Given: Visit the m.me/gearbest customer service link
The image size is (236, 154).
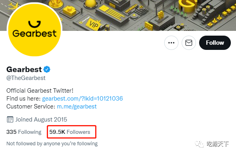Looking at the screenshot, I should point(77,106).
